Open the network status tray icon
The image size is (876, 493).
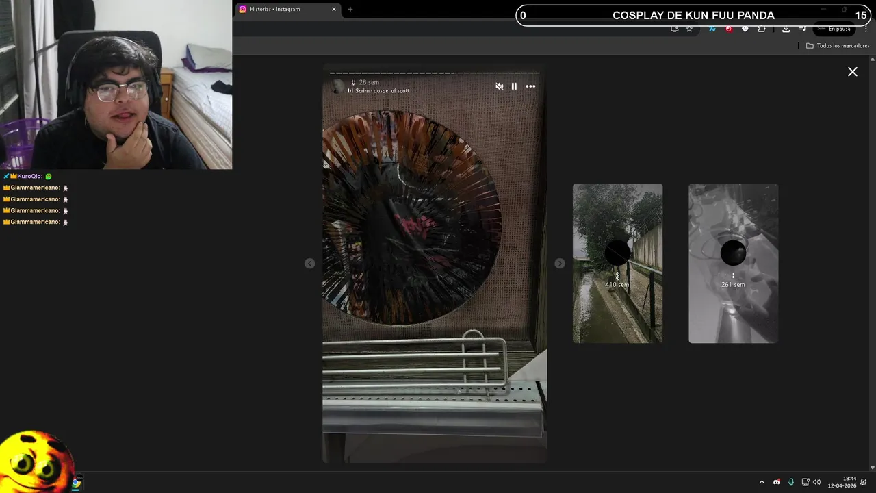pyautogui.click(x=806, y=482)
